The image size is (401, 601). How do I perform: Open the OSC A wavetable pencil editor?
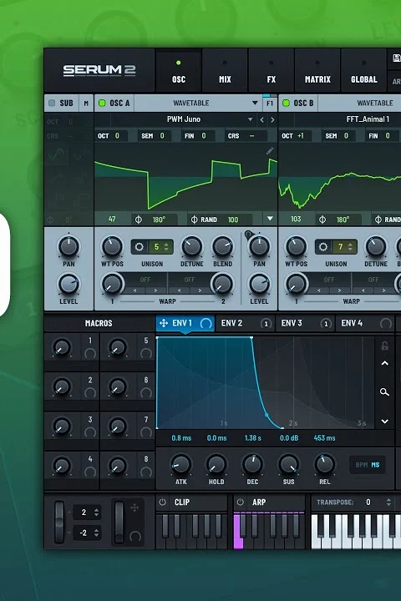(x=270, y=150)
